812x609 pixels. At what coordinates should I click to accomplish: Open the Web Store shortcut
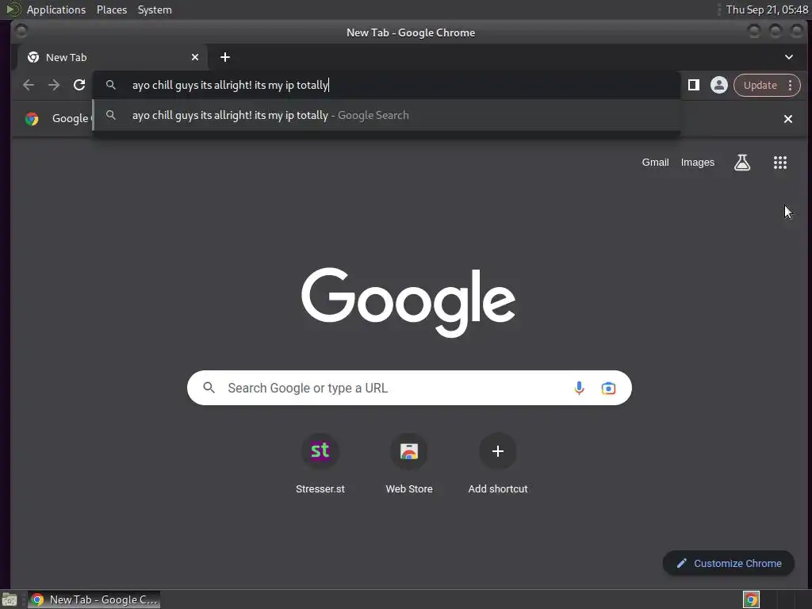click(x=409, y=463)
